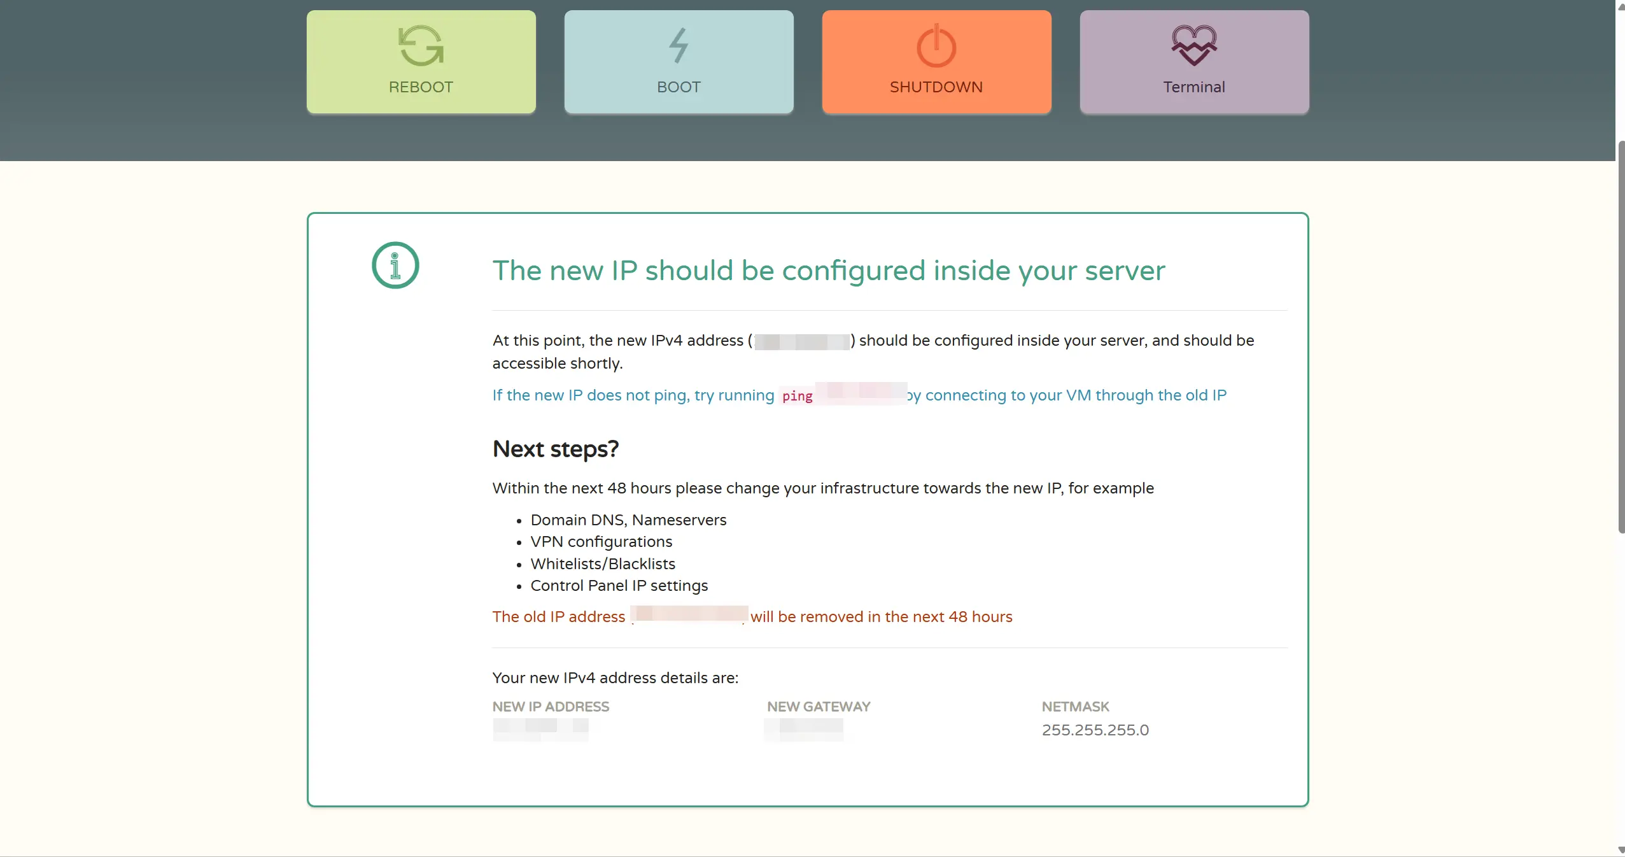
Task: Click 'Whitelists/Blacklists' list item
Action: [603, 564]
